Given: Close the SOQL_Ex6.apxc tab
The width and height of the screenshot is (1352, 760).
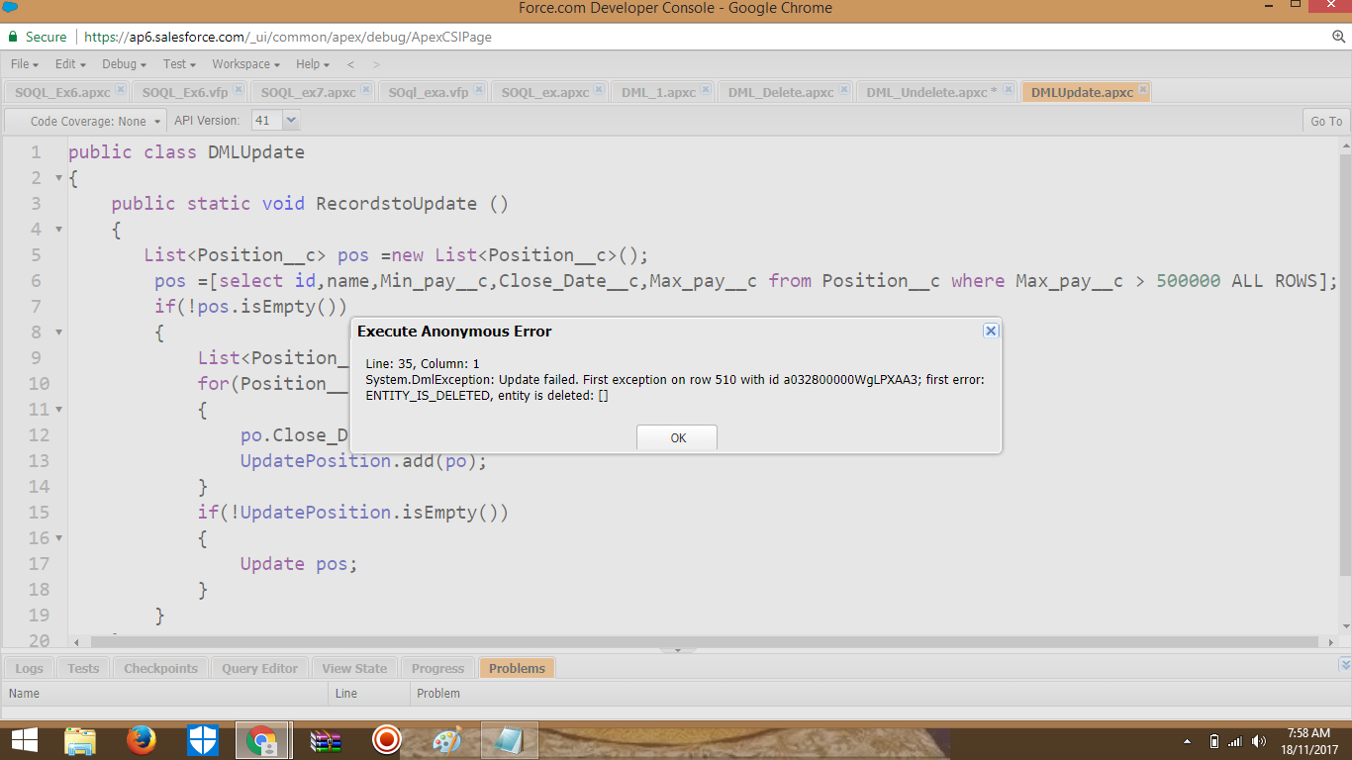Looking at the screenshot, I should (120, 89).
